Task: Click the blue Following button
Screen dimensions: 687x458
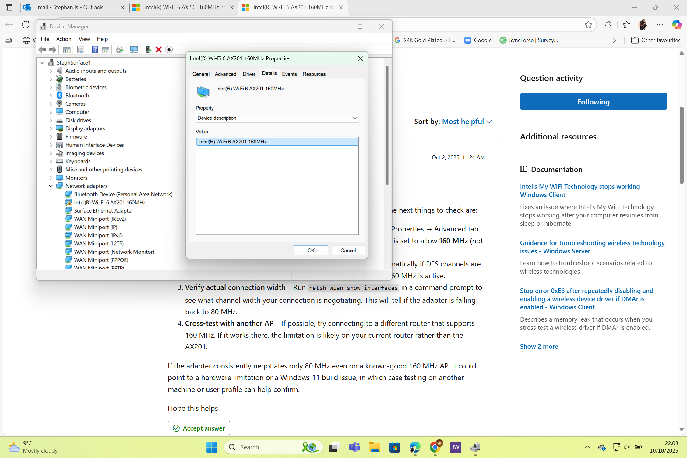Action: point(593,102)
